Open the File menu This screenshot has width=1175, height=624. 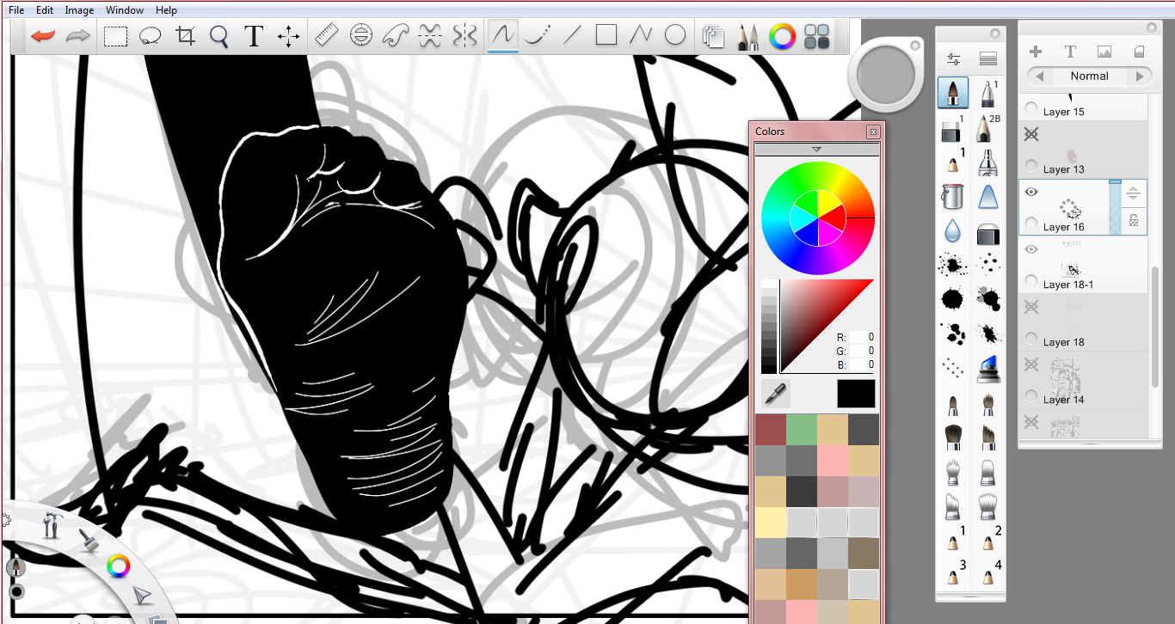tap(16, 10)
